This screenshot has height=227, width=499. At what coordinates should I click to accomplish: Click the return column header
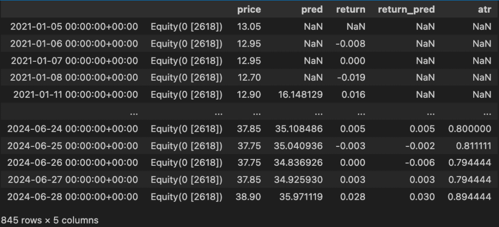coord(350,9)
